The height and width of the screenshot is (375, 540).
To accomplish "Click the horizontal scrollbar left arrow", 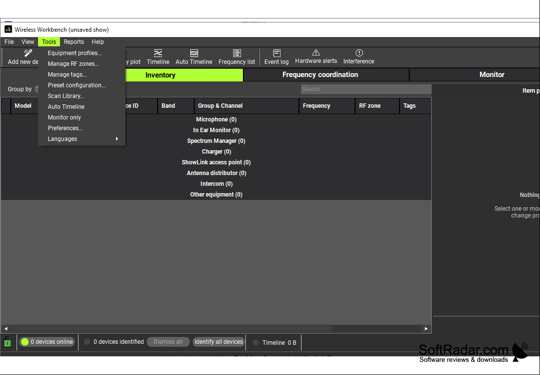I will point(6,329).
